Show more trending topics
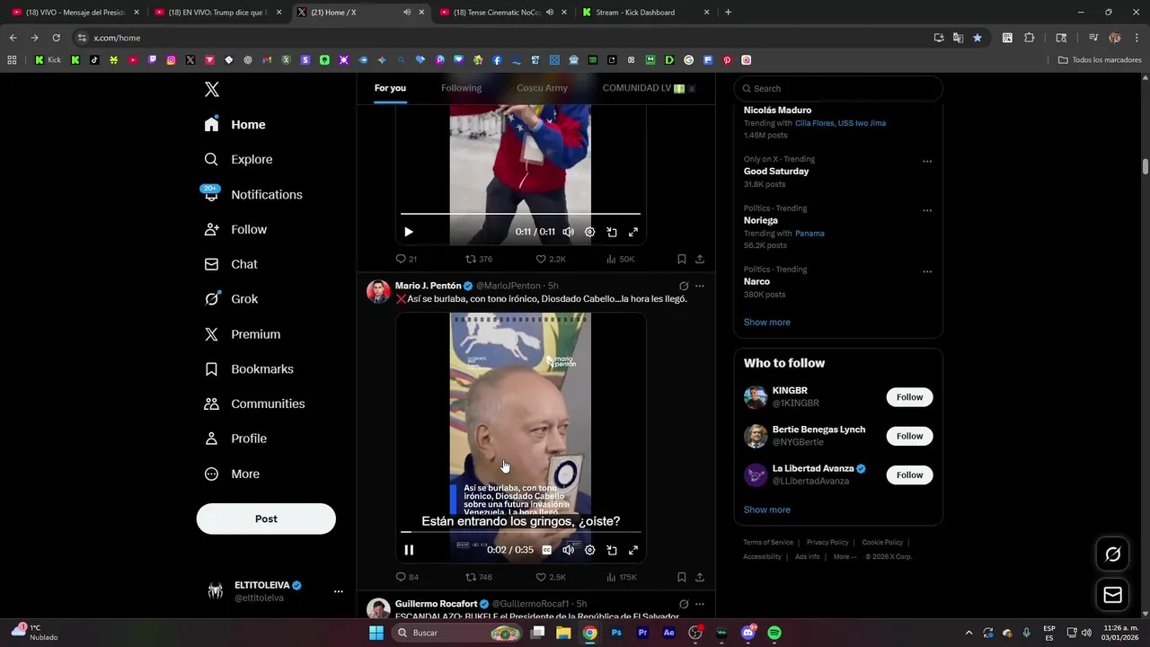 tap(766, 322)
